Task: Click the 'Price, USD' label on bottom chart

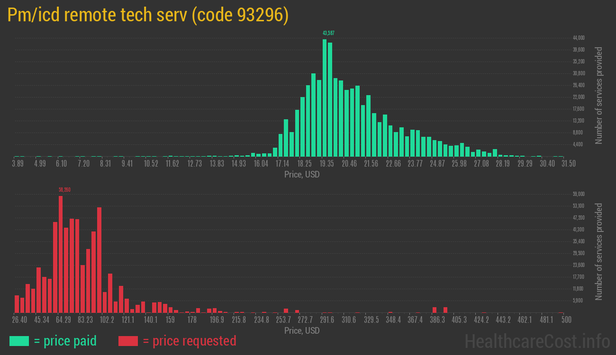Action: click(301, 331)
